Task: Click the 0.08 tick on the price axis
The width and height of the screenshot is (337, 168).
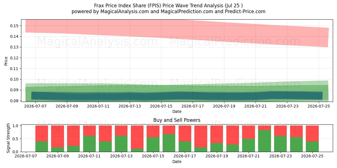Action: coord(14,101)
